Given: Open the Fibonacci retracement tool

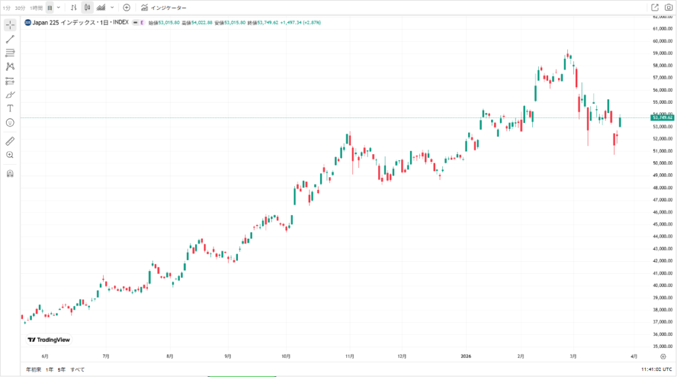Looking at the screenshot, I should [10, 53].
